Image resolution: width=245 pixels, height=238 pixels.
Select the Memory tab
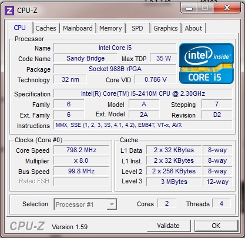(x=110, y=28)
